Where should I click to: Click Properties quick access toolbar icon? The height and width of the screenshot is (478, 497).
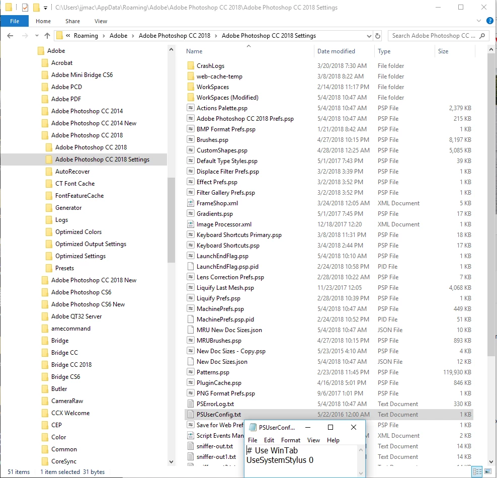click(x=25, y=7)
